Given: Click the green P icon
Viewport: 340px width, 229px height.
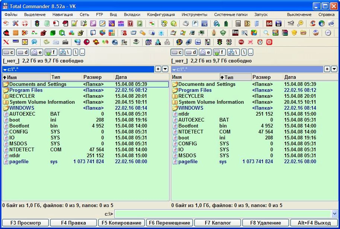Looking at the screenshot, I should (140, 23).
